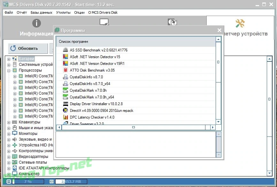Viewport: 277px width, 187px height.
Task: Expand the Видеоадаптеры tree node
Action: pos(9,157)
